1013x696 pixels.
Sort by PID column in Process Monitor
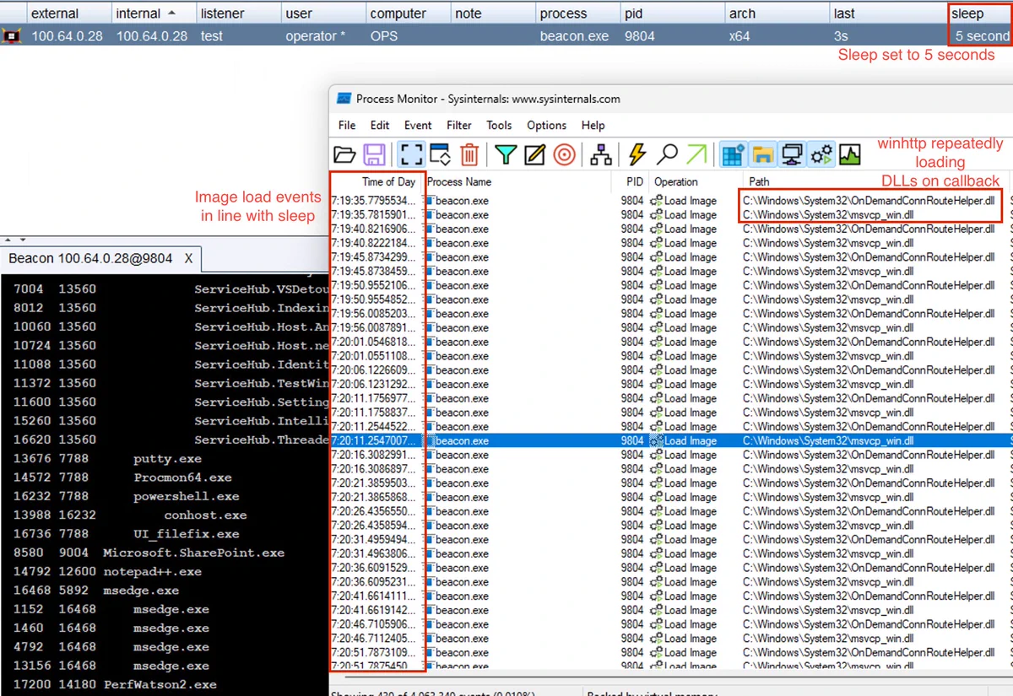coord(631,181)
